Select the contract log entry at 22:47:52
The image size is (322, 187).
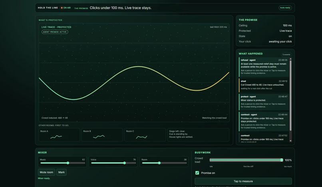tap(264, 138)
